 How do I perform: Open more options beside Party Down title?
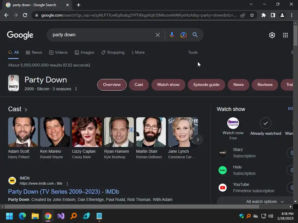[76, 89]
